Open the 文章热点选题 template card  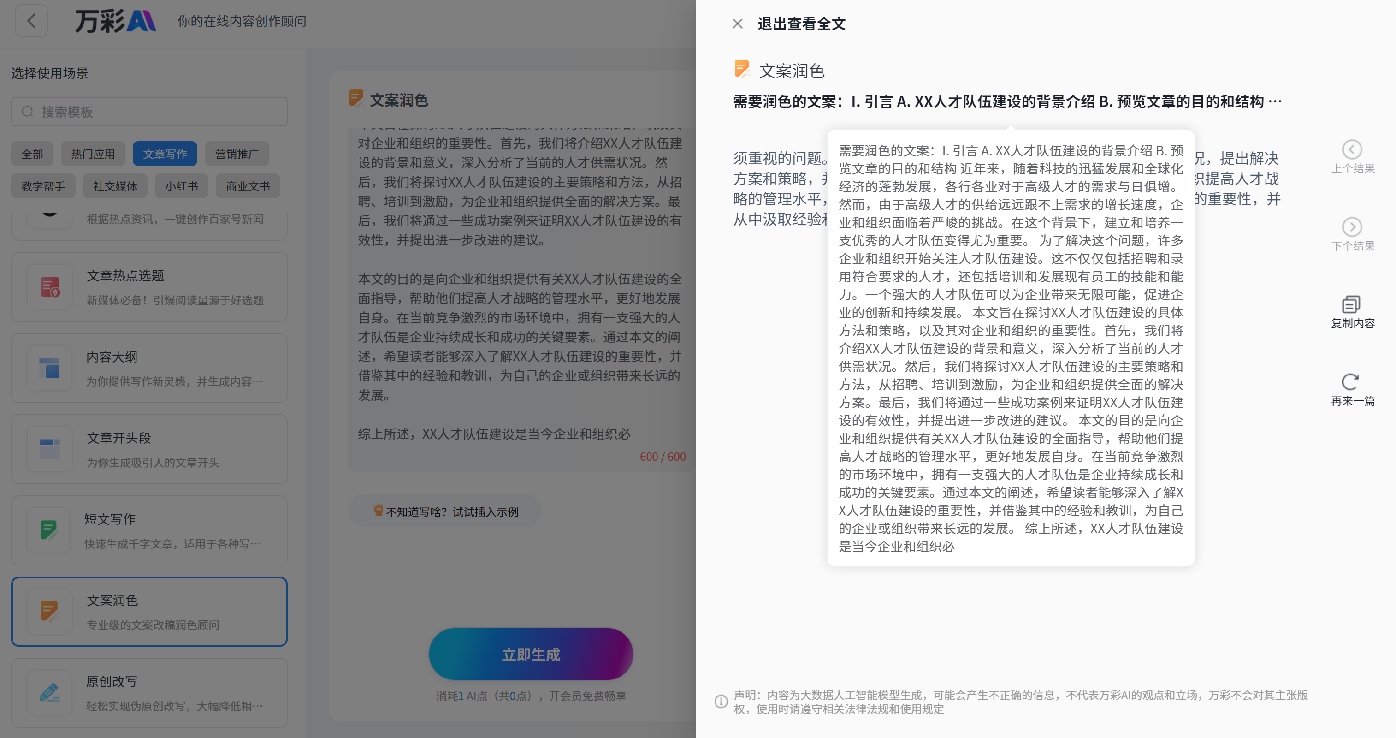[149, 287]
